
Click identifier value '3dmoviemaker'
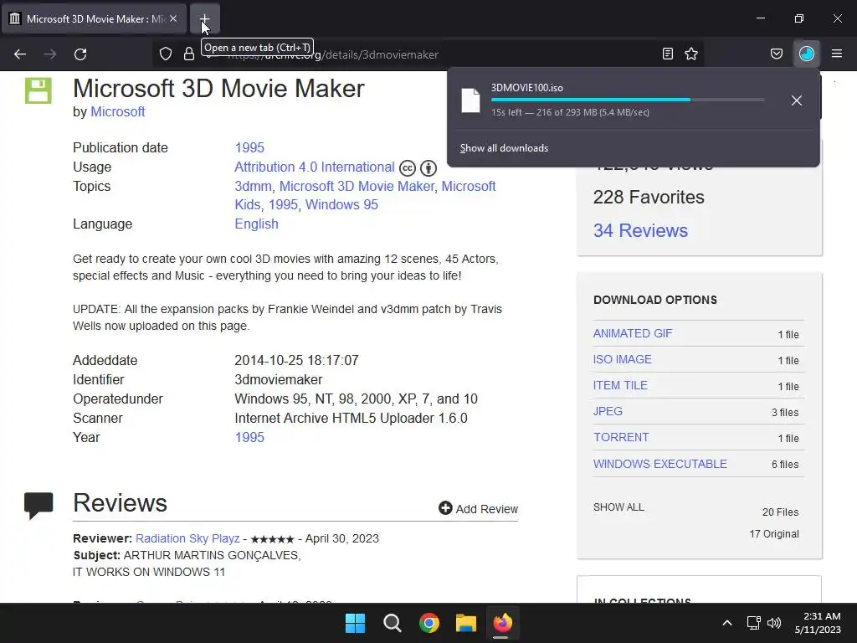[x=278, y=379]
